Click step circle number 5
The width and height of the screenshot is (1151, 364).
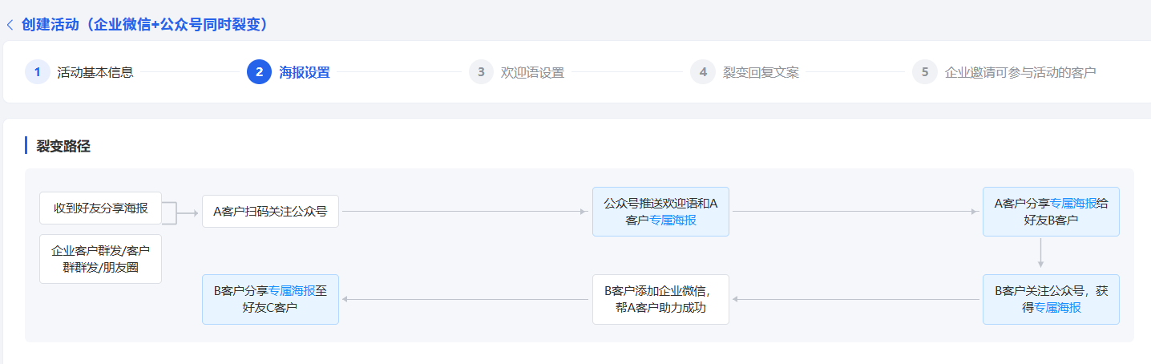[924, 72]
